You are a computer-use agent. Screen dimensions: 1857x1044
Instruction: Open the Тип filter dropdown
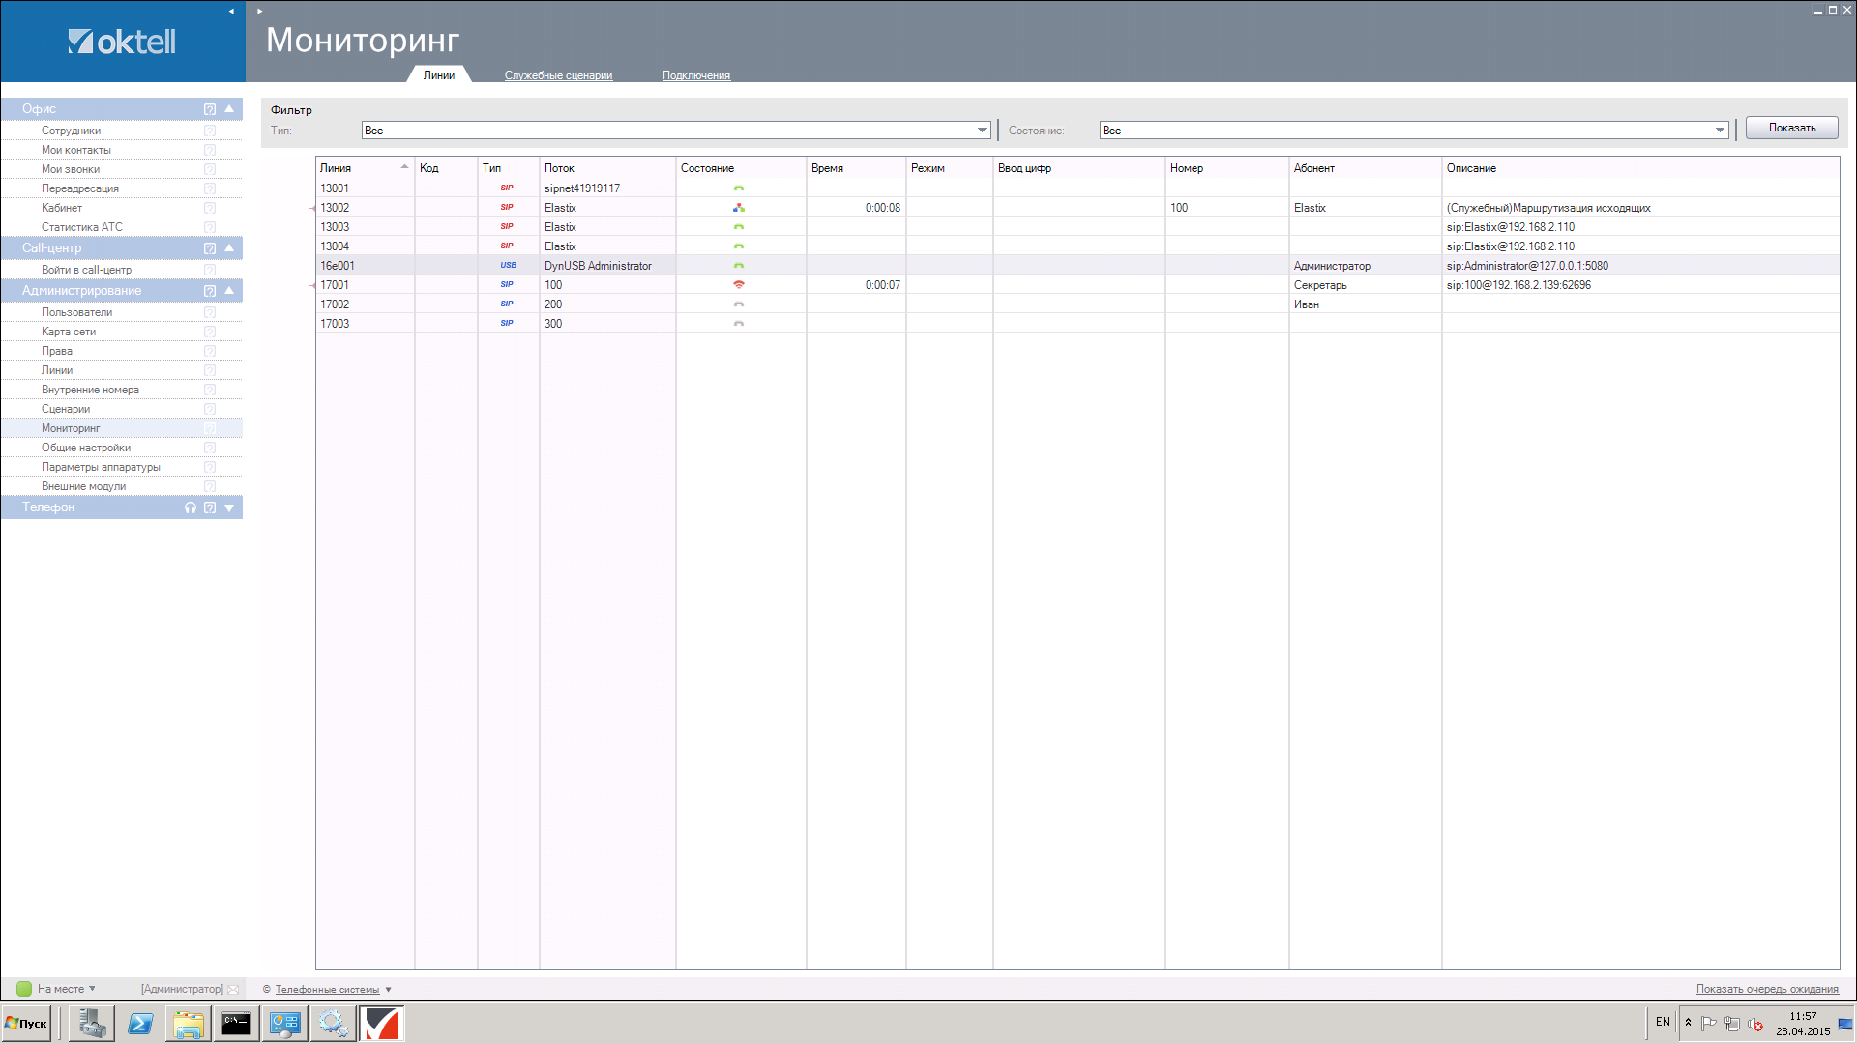click(982, 130)
